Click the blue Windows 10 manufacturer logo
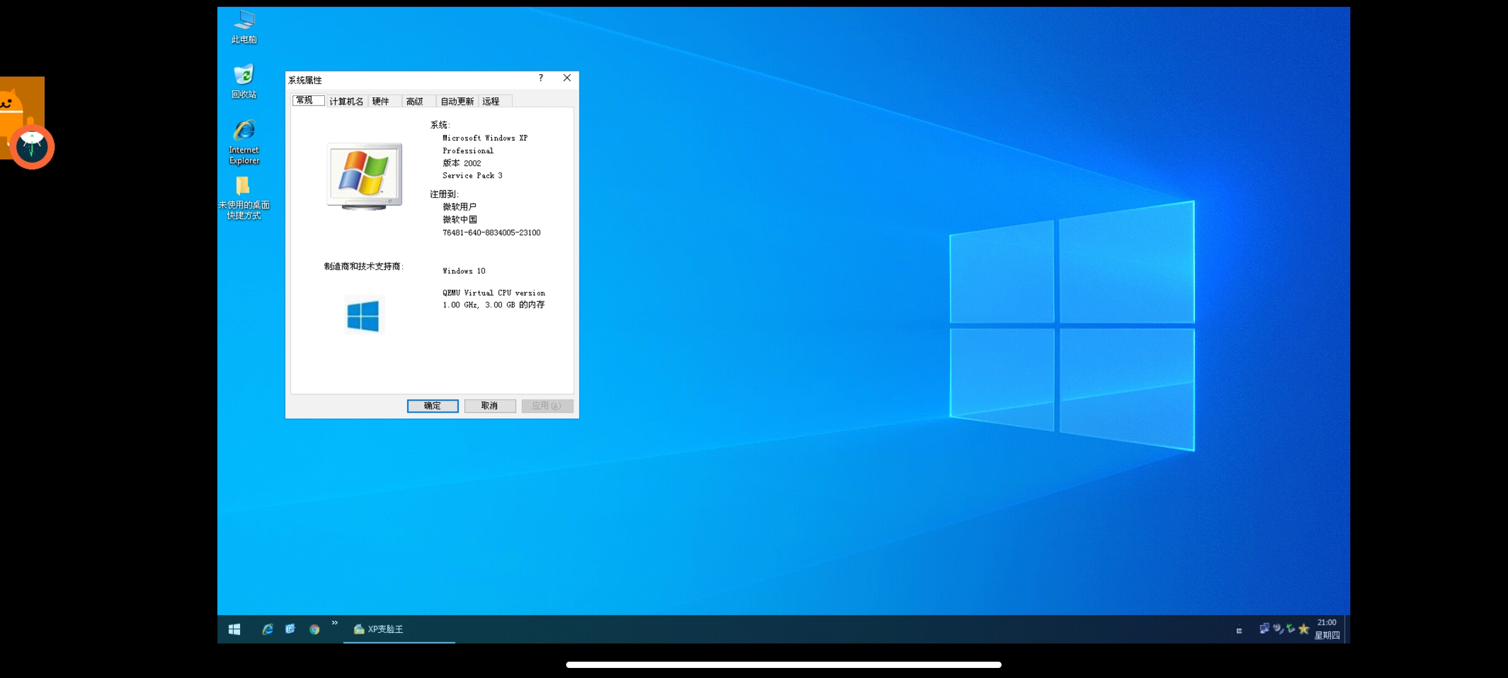Screen dimensions: 1508x678 [x=363, y=315]
